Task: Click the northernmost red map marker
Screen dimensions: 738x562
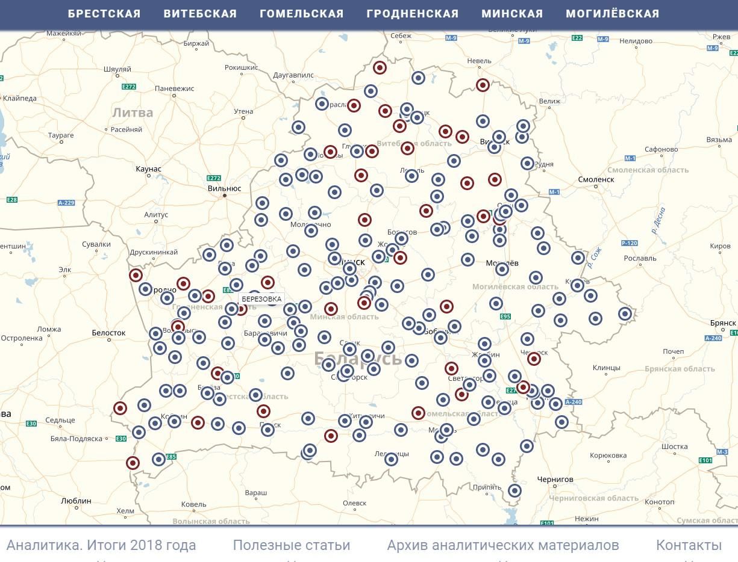Action: [x=379, y=67]
